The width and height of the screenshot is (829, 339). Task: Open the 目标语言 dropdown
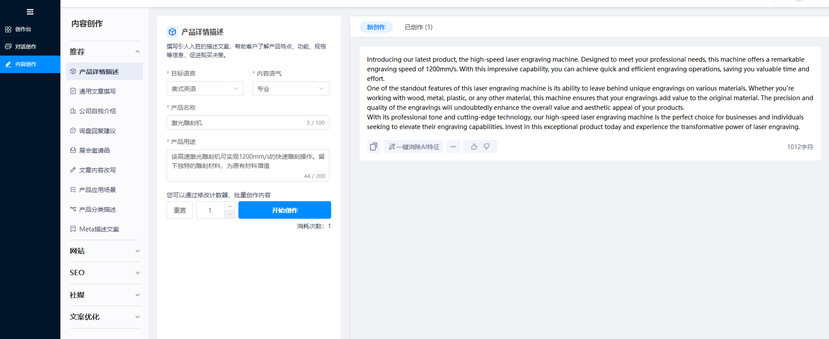coord(205,89)
